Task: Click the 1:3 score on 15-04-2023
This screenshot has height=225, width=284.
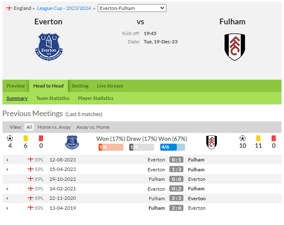Action: pos(176,169)
